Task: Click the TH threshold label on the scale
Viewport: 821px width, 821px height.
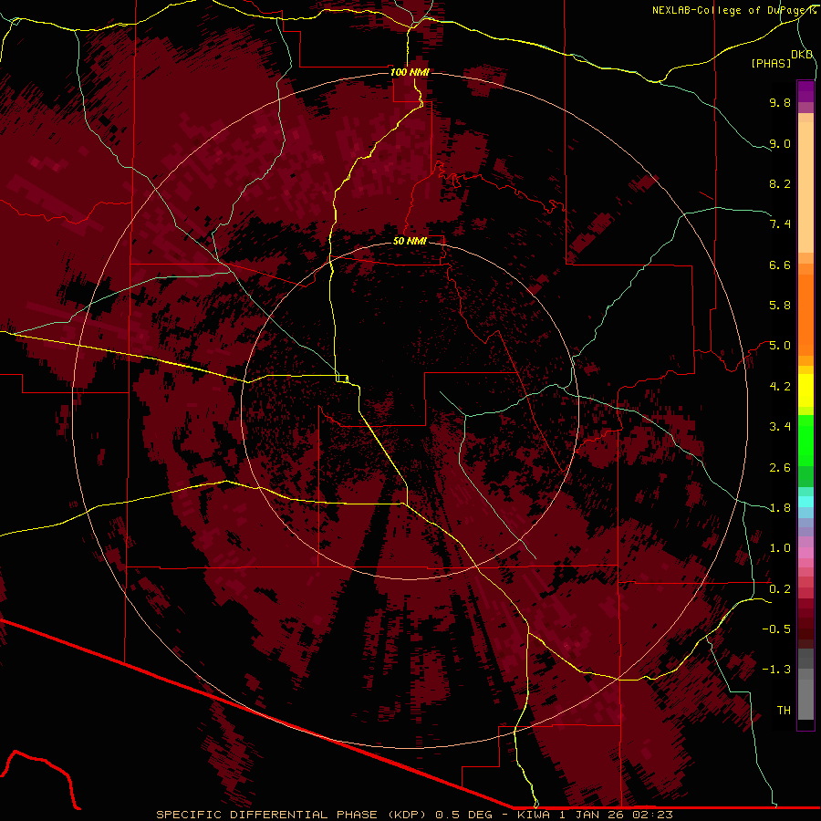Action: [x=784, y=711]
